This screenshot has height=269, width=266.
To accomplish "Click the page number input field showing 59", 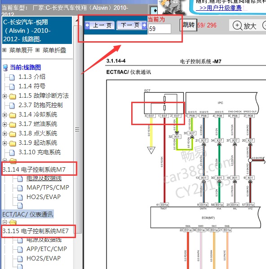I will 160,29.
